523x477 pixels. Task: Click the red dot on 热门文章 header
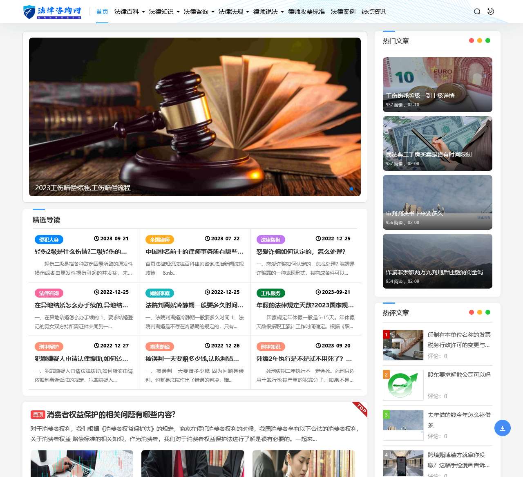click(471, 40)
